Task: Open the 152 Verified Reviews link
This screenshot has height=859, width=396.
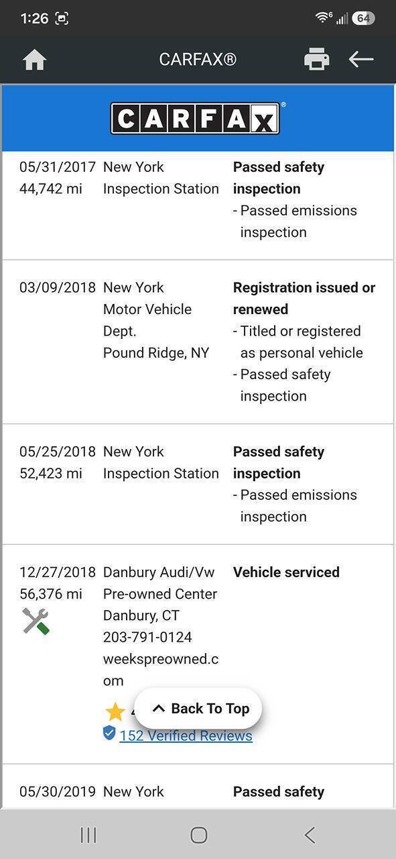Action: coord(186,736)
